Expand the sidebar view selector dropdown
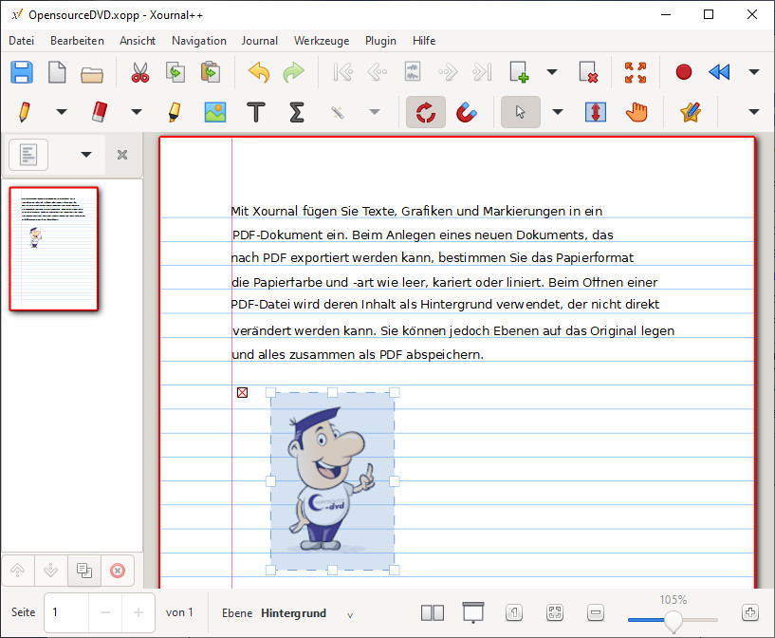The width and height of the screenshot is (775, 638). pyautogui.click(x=86, y=155)
